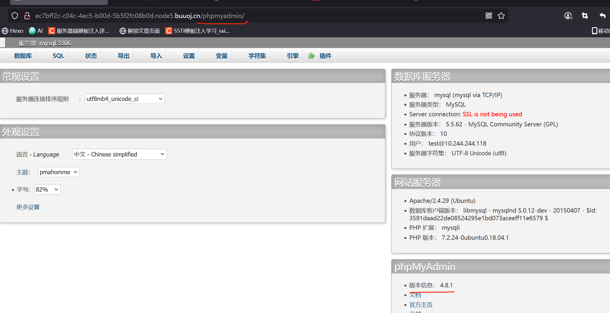The width and height of the screenshot is (610, 313).
Task: Open the 官方主页 link
Action: pos(421,305)
